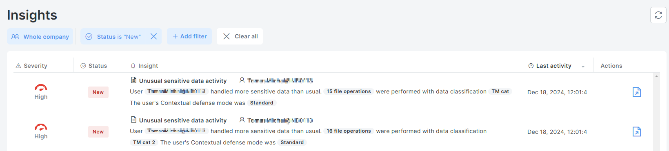Click the first row High severity gauge
The image size is (669, 151).
[x=41, y=87]
